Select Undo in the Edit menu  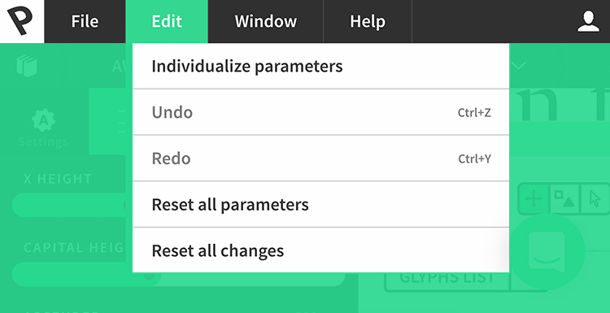(321, 112)
